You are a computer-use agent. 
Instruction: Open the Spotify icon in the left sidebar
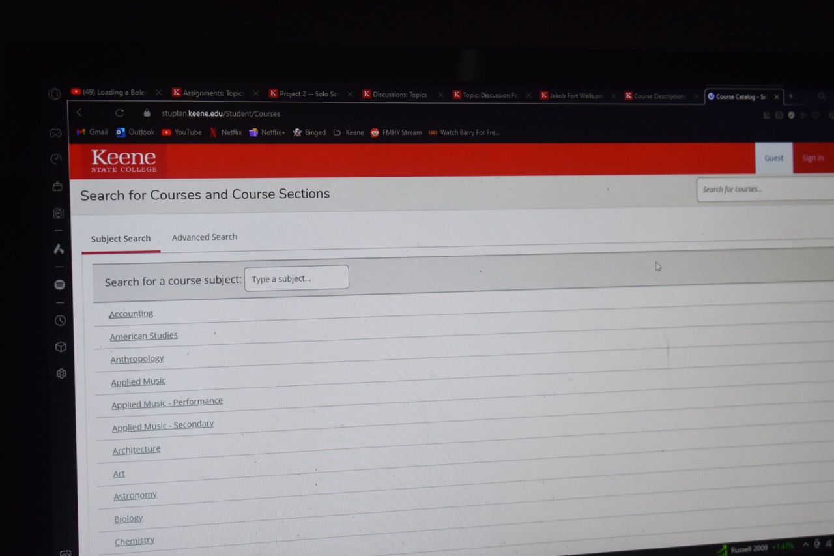(60, 285)
